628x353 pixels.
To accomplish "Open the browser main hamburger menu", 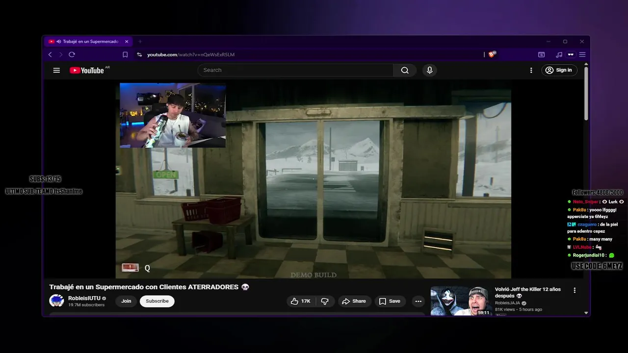I will 582,54.
